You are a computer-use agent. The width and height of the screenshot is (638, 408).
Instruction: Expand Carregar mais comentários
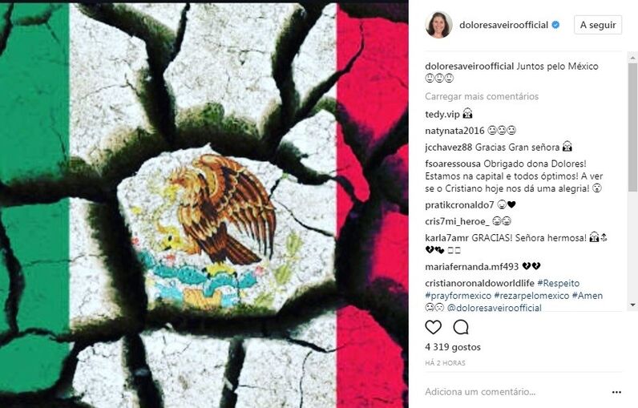(x=482, y=96)
